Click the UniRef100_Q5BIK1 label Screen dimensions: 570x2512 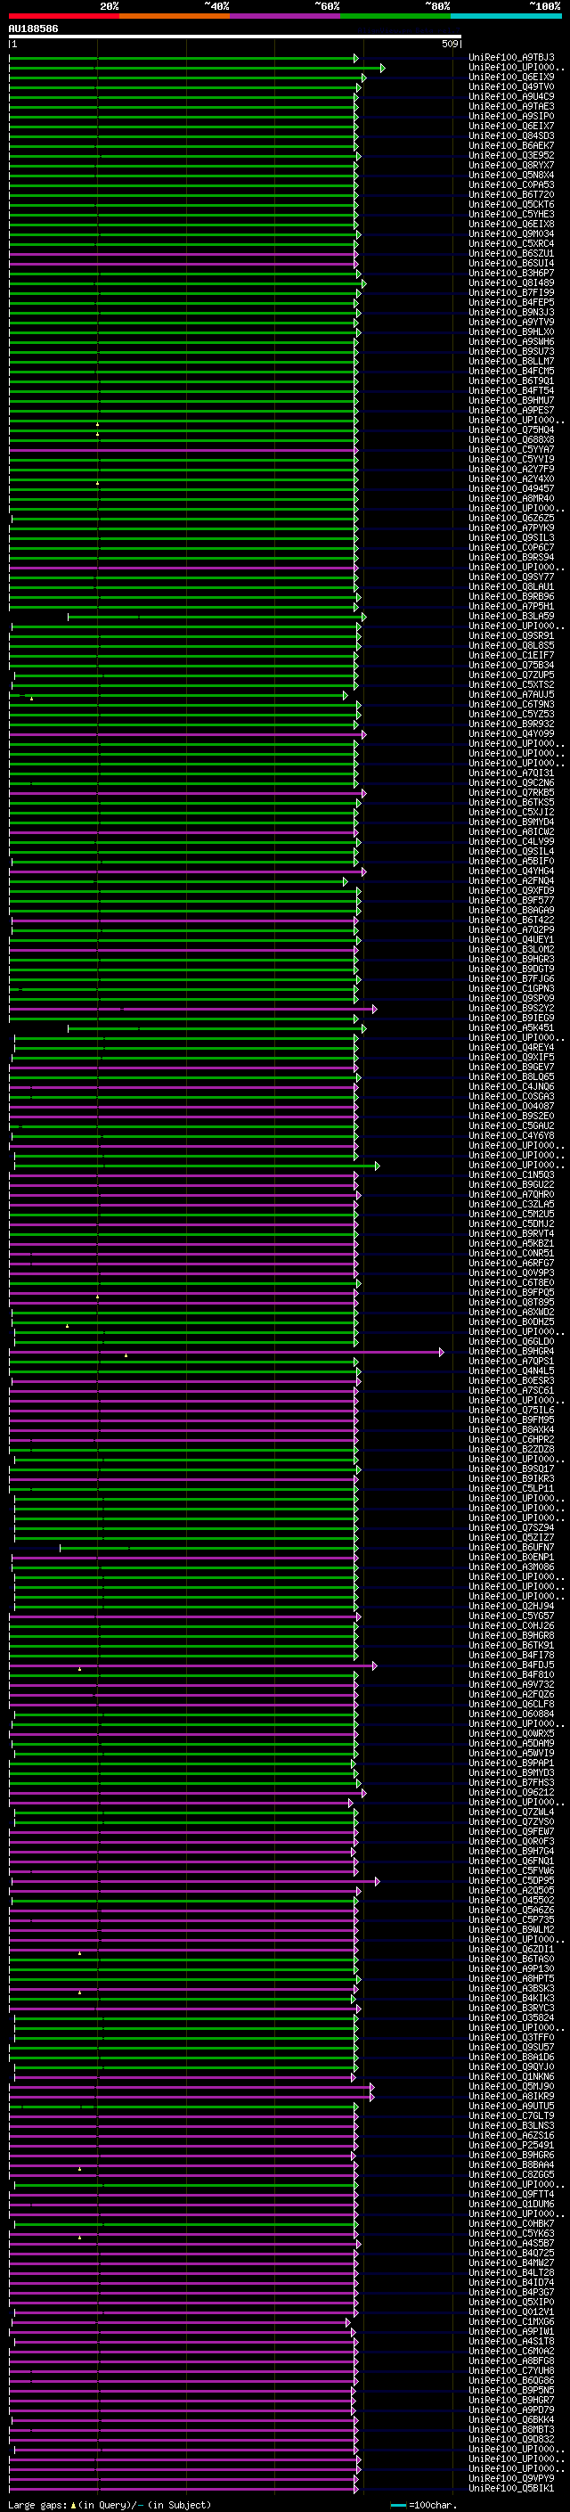511,2488
